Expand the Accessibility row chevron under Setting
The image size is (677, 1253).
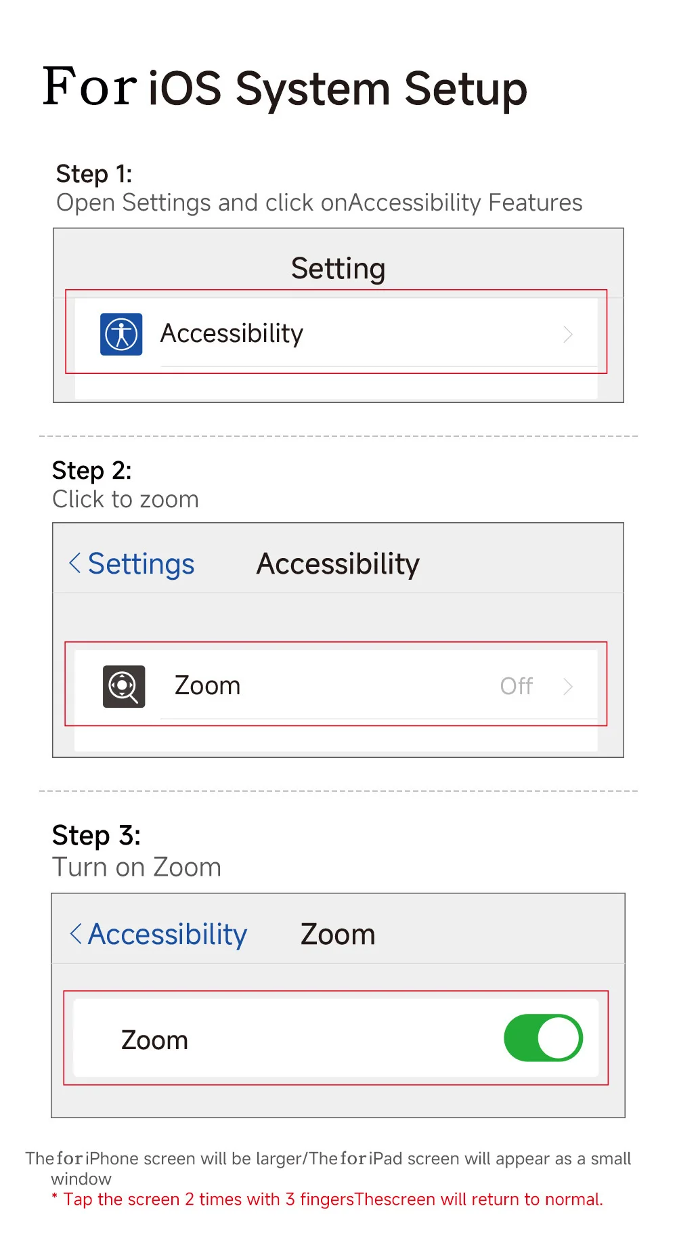pyautogui.click(x=568, y=335)
